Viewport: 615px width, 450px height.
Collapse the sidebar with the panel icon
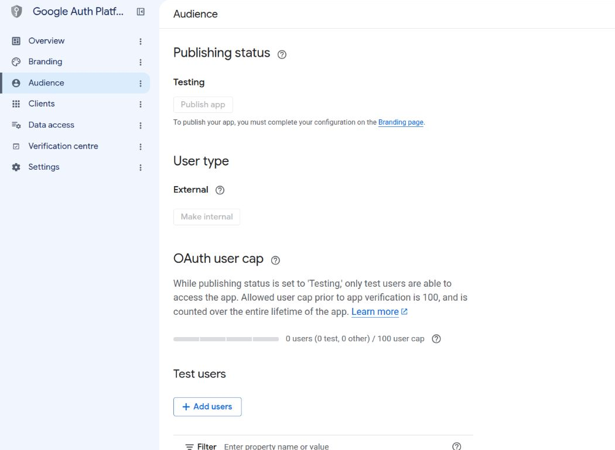tap(141, 12)
